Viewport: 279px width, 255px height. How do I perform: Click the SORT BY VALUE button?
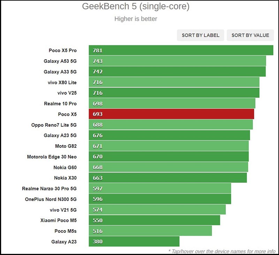pyautogui.click(x=250, y=35)
